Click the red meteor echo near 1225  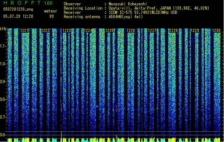click(116, 108)
